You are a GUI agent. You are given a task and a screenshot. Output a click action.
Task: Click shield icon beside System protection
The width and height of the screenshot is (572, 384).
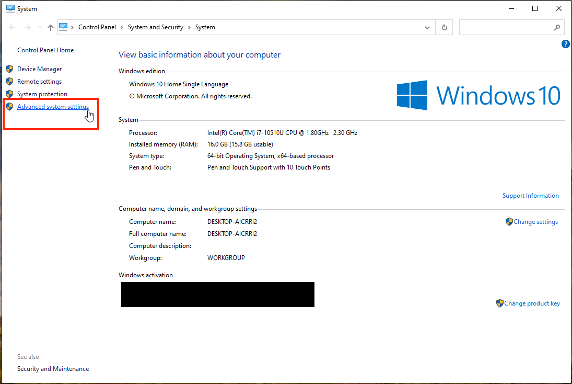9,94
